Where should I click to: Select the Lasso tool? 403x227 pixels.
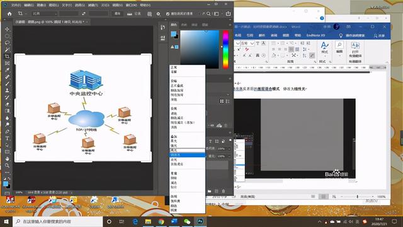(x=7, y=43)
